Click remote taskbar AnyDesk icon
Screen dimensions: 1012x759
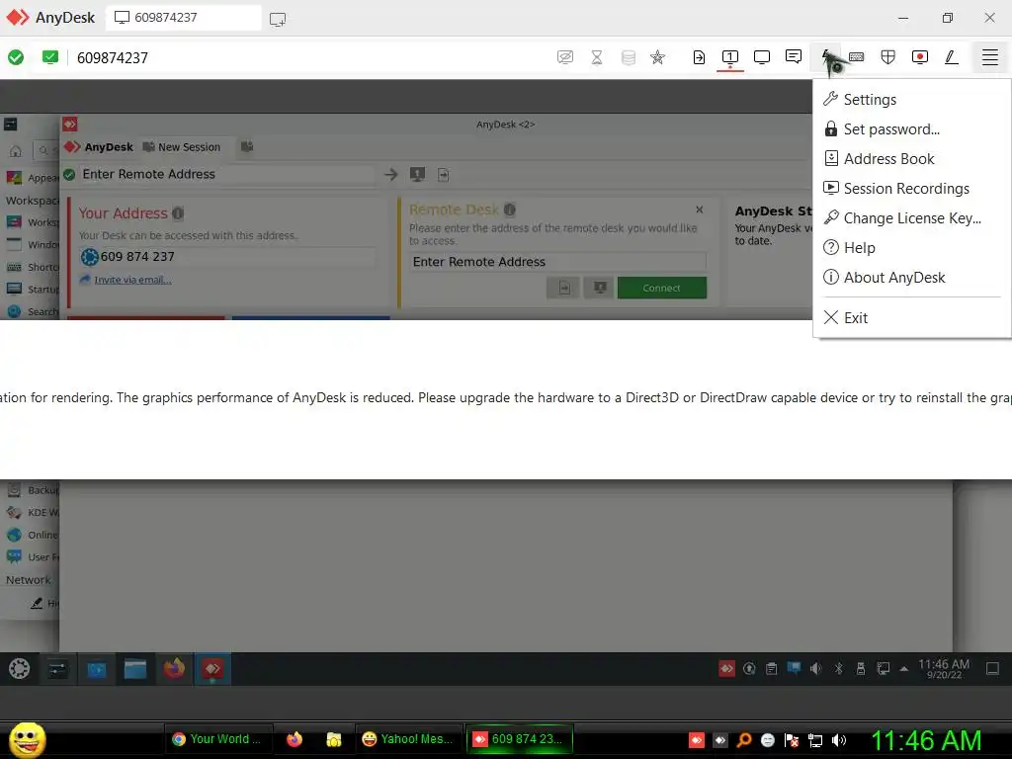click(x=212, y=669)
